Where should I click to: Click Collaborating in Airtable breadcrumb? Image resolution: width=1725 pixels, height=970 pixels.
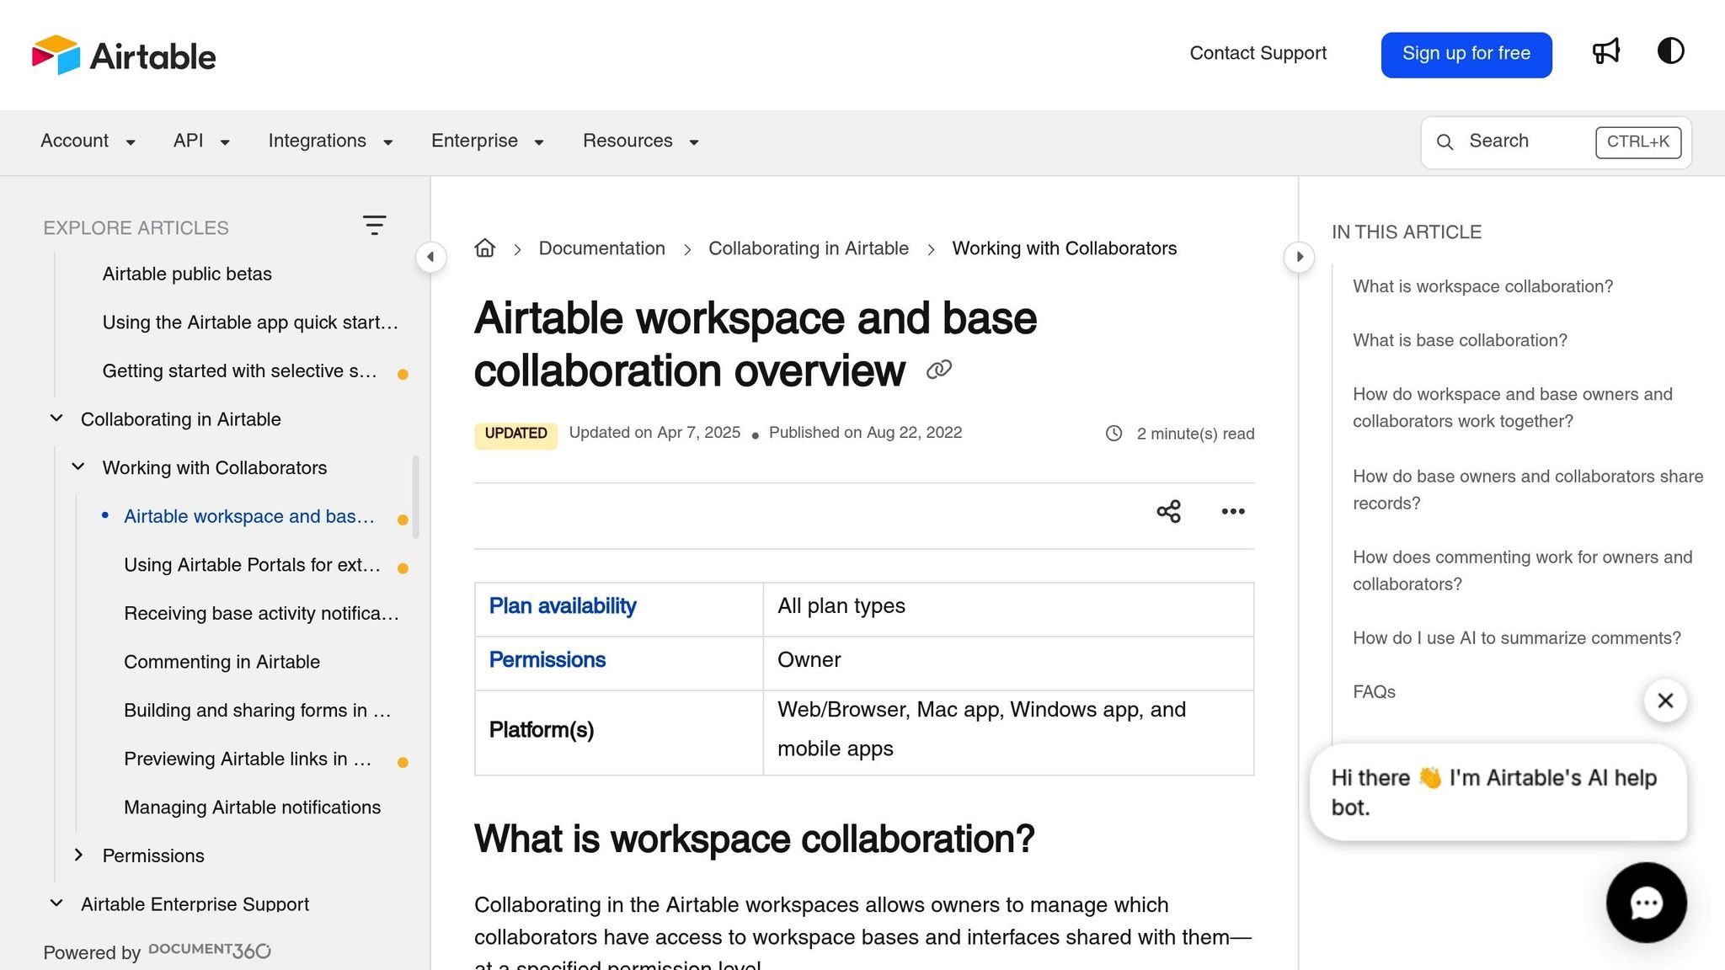click(808, 248)
